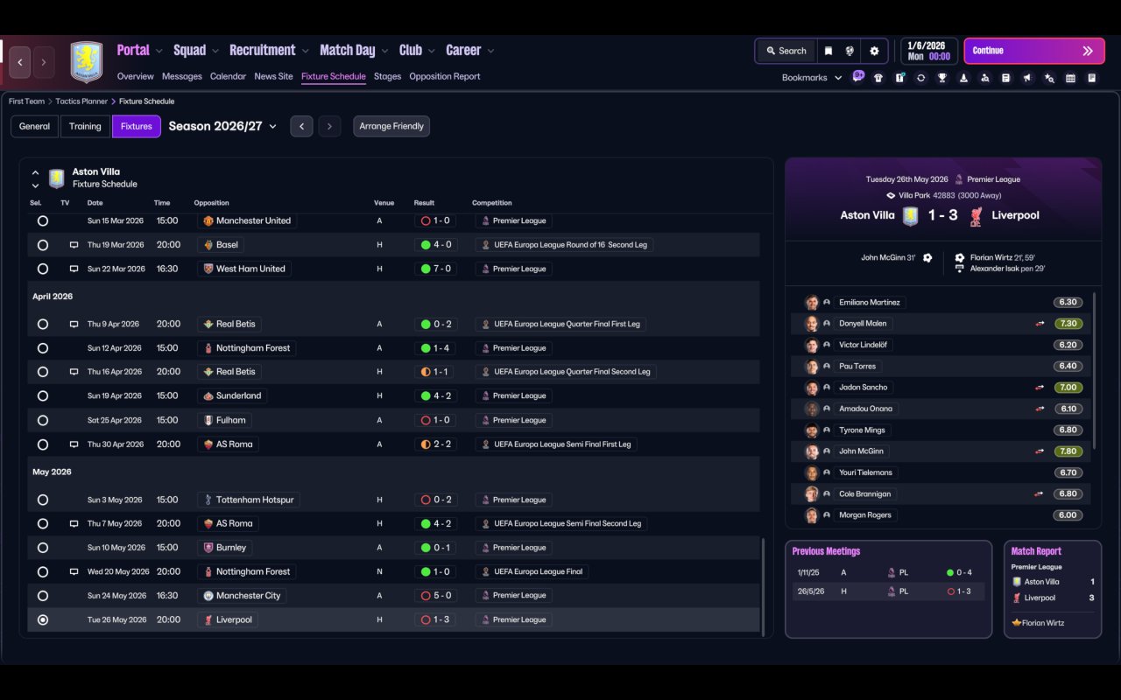Select the Sunderland fixture radio button
The image size is (1121, 700).
click(43, 395)
